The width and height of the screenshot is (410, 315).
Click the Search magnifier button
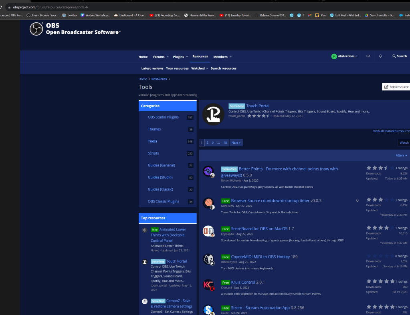click(400, 56)
